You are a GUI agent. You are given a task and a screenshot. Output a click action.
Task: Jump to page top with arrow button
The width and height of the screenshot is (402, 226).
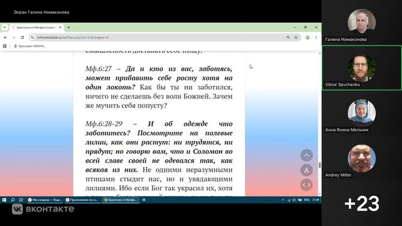pos(307,155)
